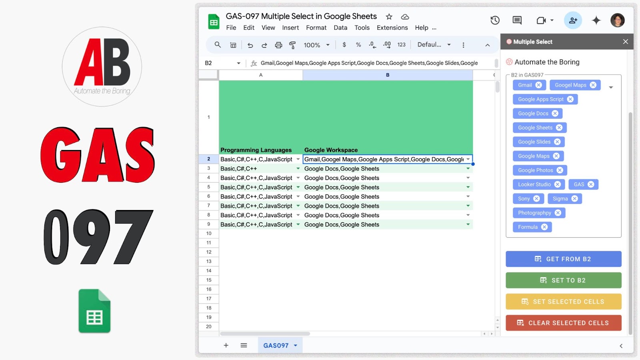Open font Default dropdown
Viewport: 640px width, 360px height.
(434, 45)
